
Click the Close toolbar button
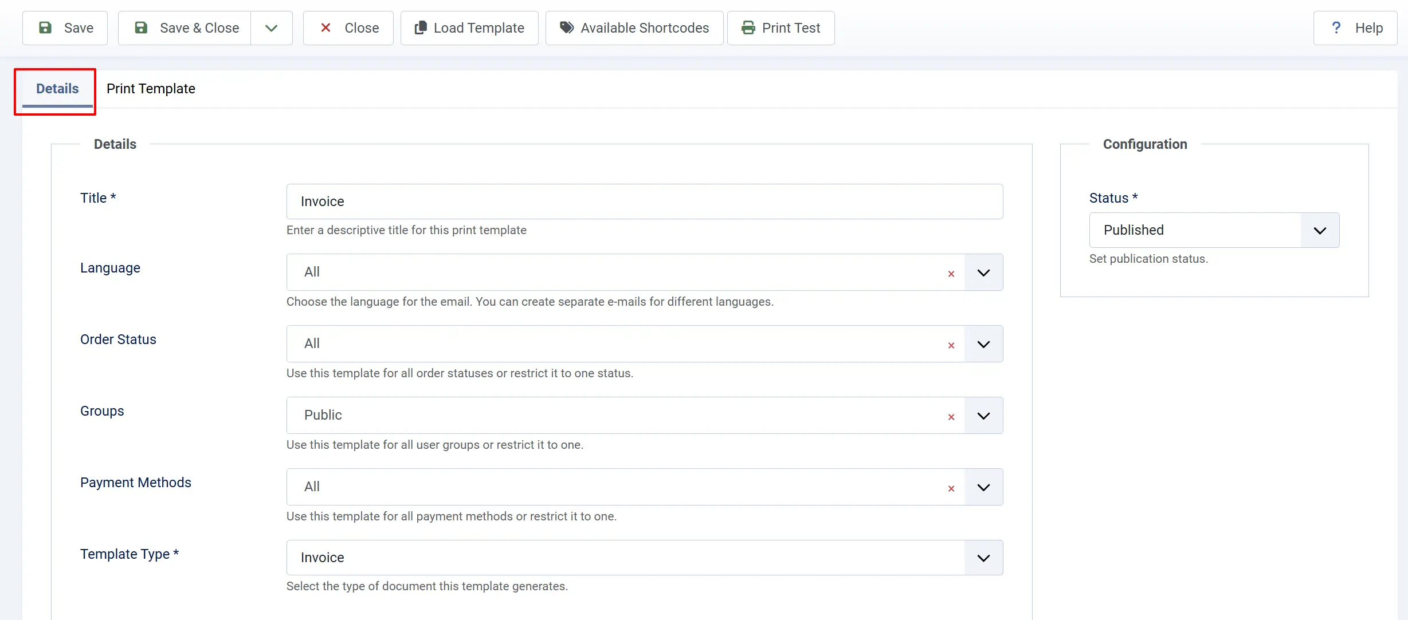pos(348,28)
